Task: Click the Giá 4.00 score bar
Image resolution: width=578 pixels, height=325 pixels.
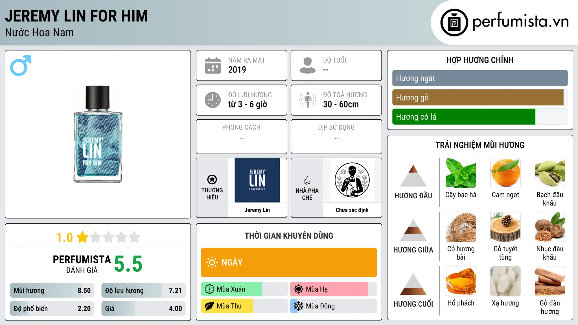Action: click(143, 308)
